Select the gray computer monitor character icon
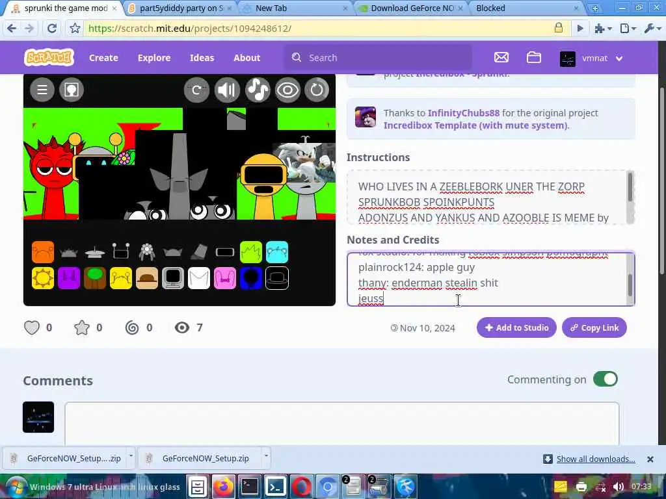 pos(173,278)
